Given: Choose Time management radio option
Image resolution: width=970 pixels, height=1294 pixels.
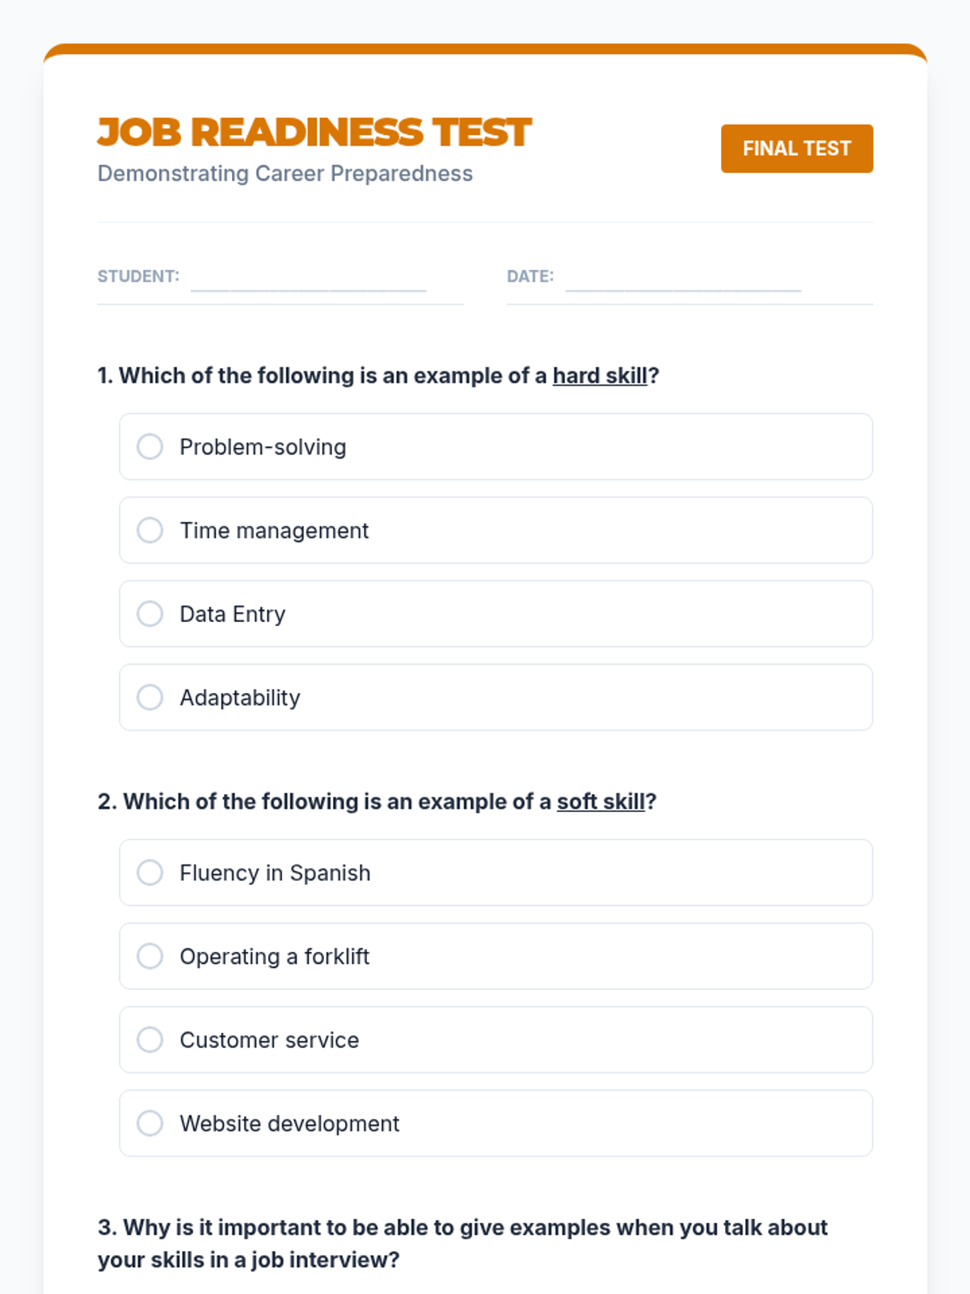Looking at the screenshot, I should coord(150,531).
